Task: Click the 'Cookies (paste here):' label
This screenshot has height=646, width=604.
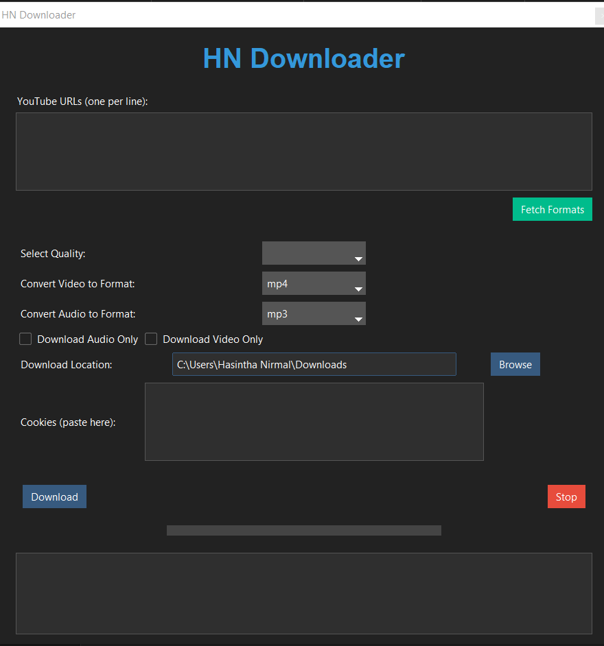Action: pyautogui.click(x=68, y=422)
